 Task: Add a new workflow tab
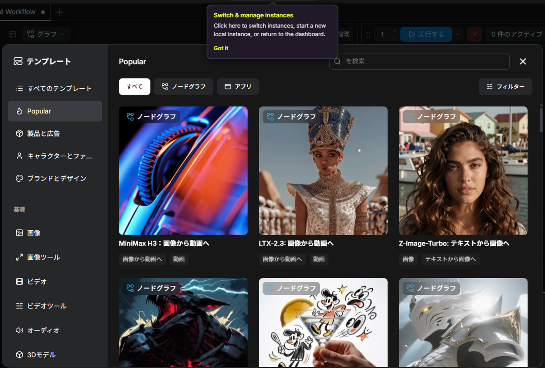pyautogui.click(x=60, y=12)
